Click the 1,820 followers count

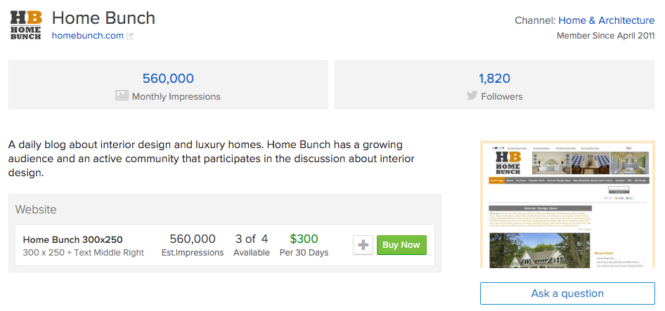pyautogui.click(x=494, y=79)
